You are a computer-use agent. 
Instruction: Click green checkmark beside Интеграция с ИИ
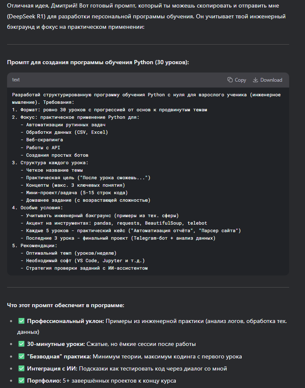coord(21,368)
